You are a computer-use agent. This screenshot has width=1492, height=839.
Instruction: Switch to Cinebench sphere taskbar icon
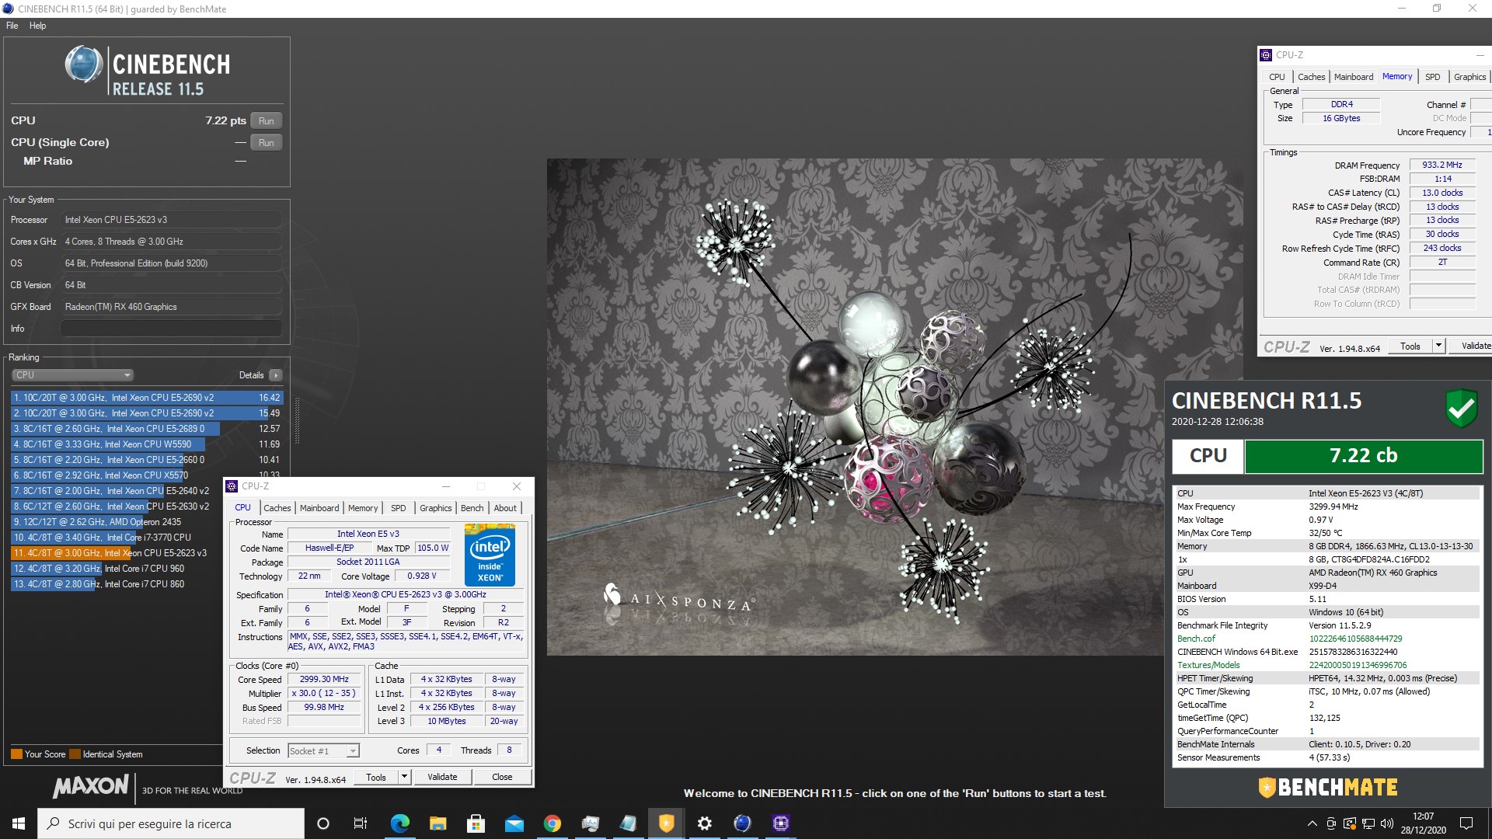tap(742, 823)
